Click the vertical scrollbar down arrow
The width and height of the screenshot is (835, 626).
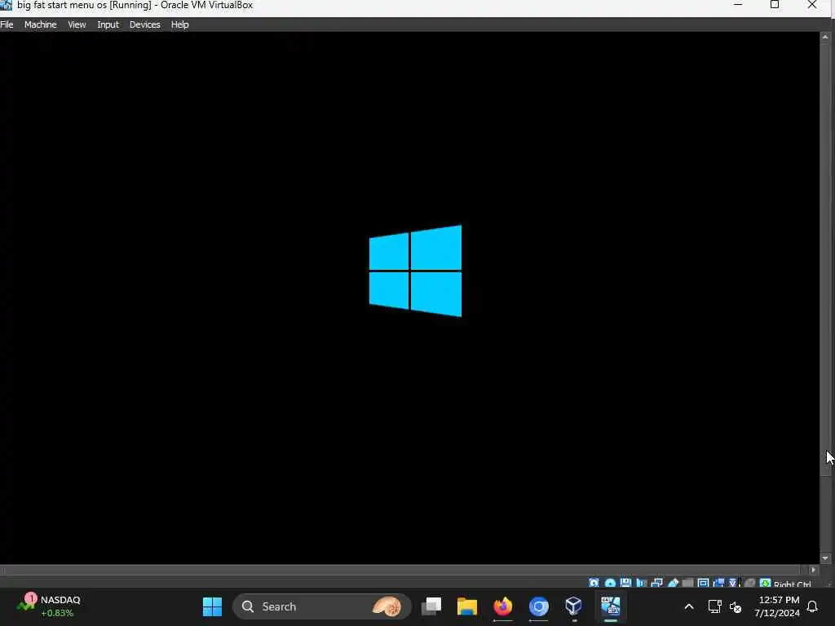click(x=825, y=558)
